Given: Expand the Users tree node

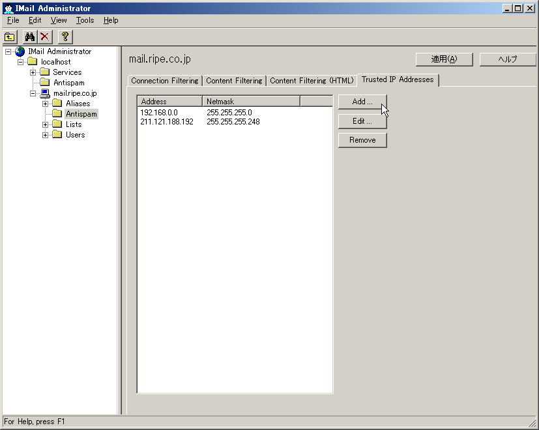Looking at the screenshot, I should click(46, 135).
